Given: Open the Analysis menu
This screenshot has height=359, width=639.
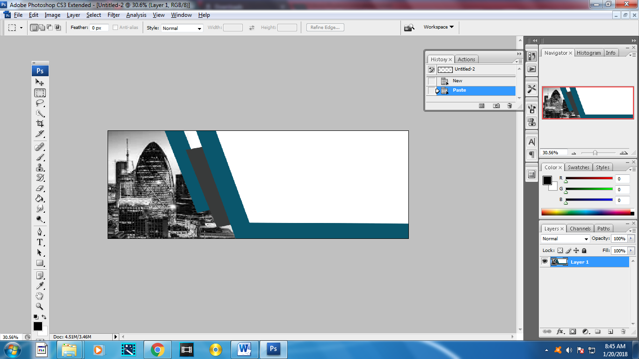Looking at the screenshot, I should pyautogui.click(x=136, y=15).
